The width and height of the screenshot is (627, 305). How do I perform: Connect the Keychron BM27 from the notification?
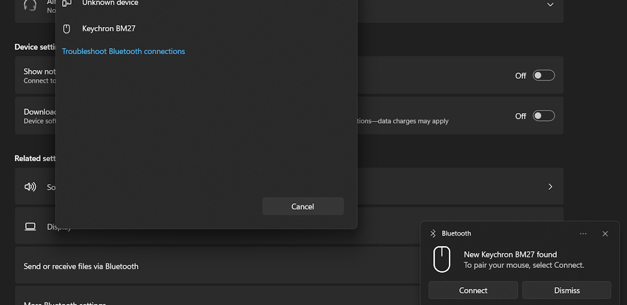pos(473,290)
